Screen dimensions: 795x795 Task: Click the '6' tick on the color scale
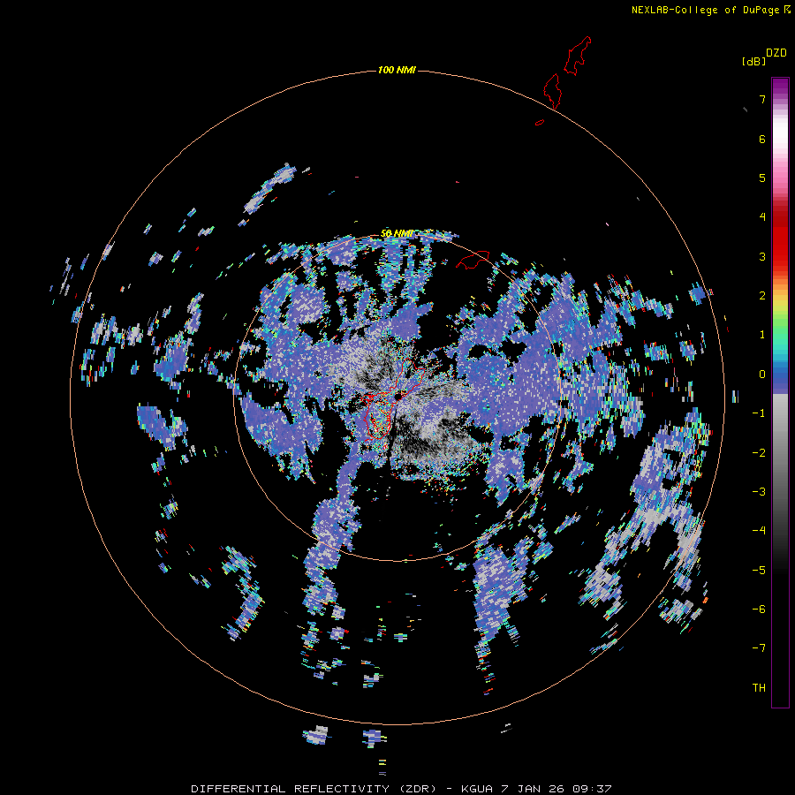(x=762, y=139)
